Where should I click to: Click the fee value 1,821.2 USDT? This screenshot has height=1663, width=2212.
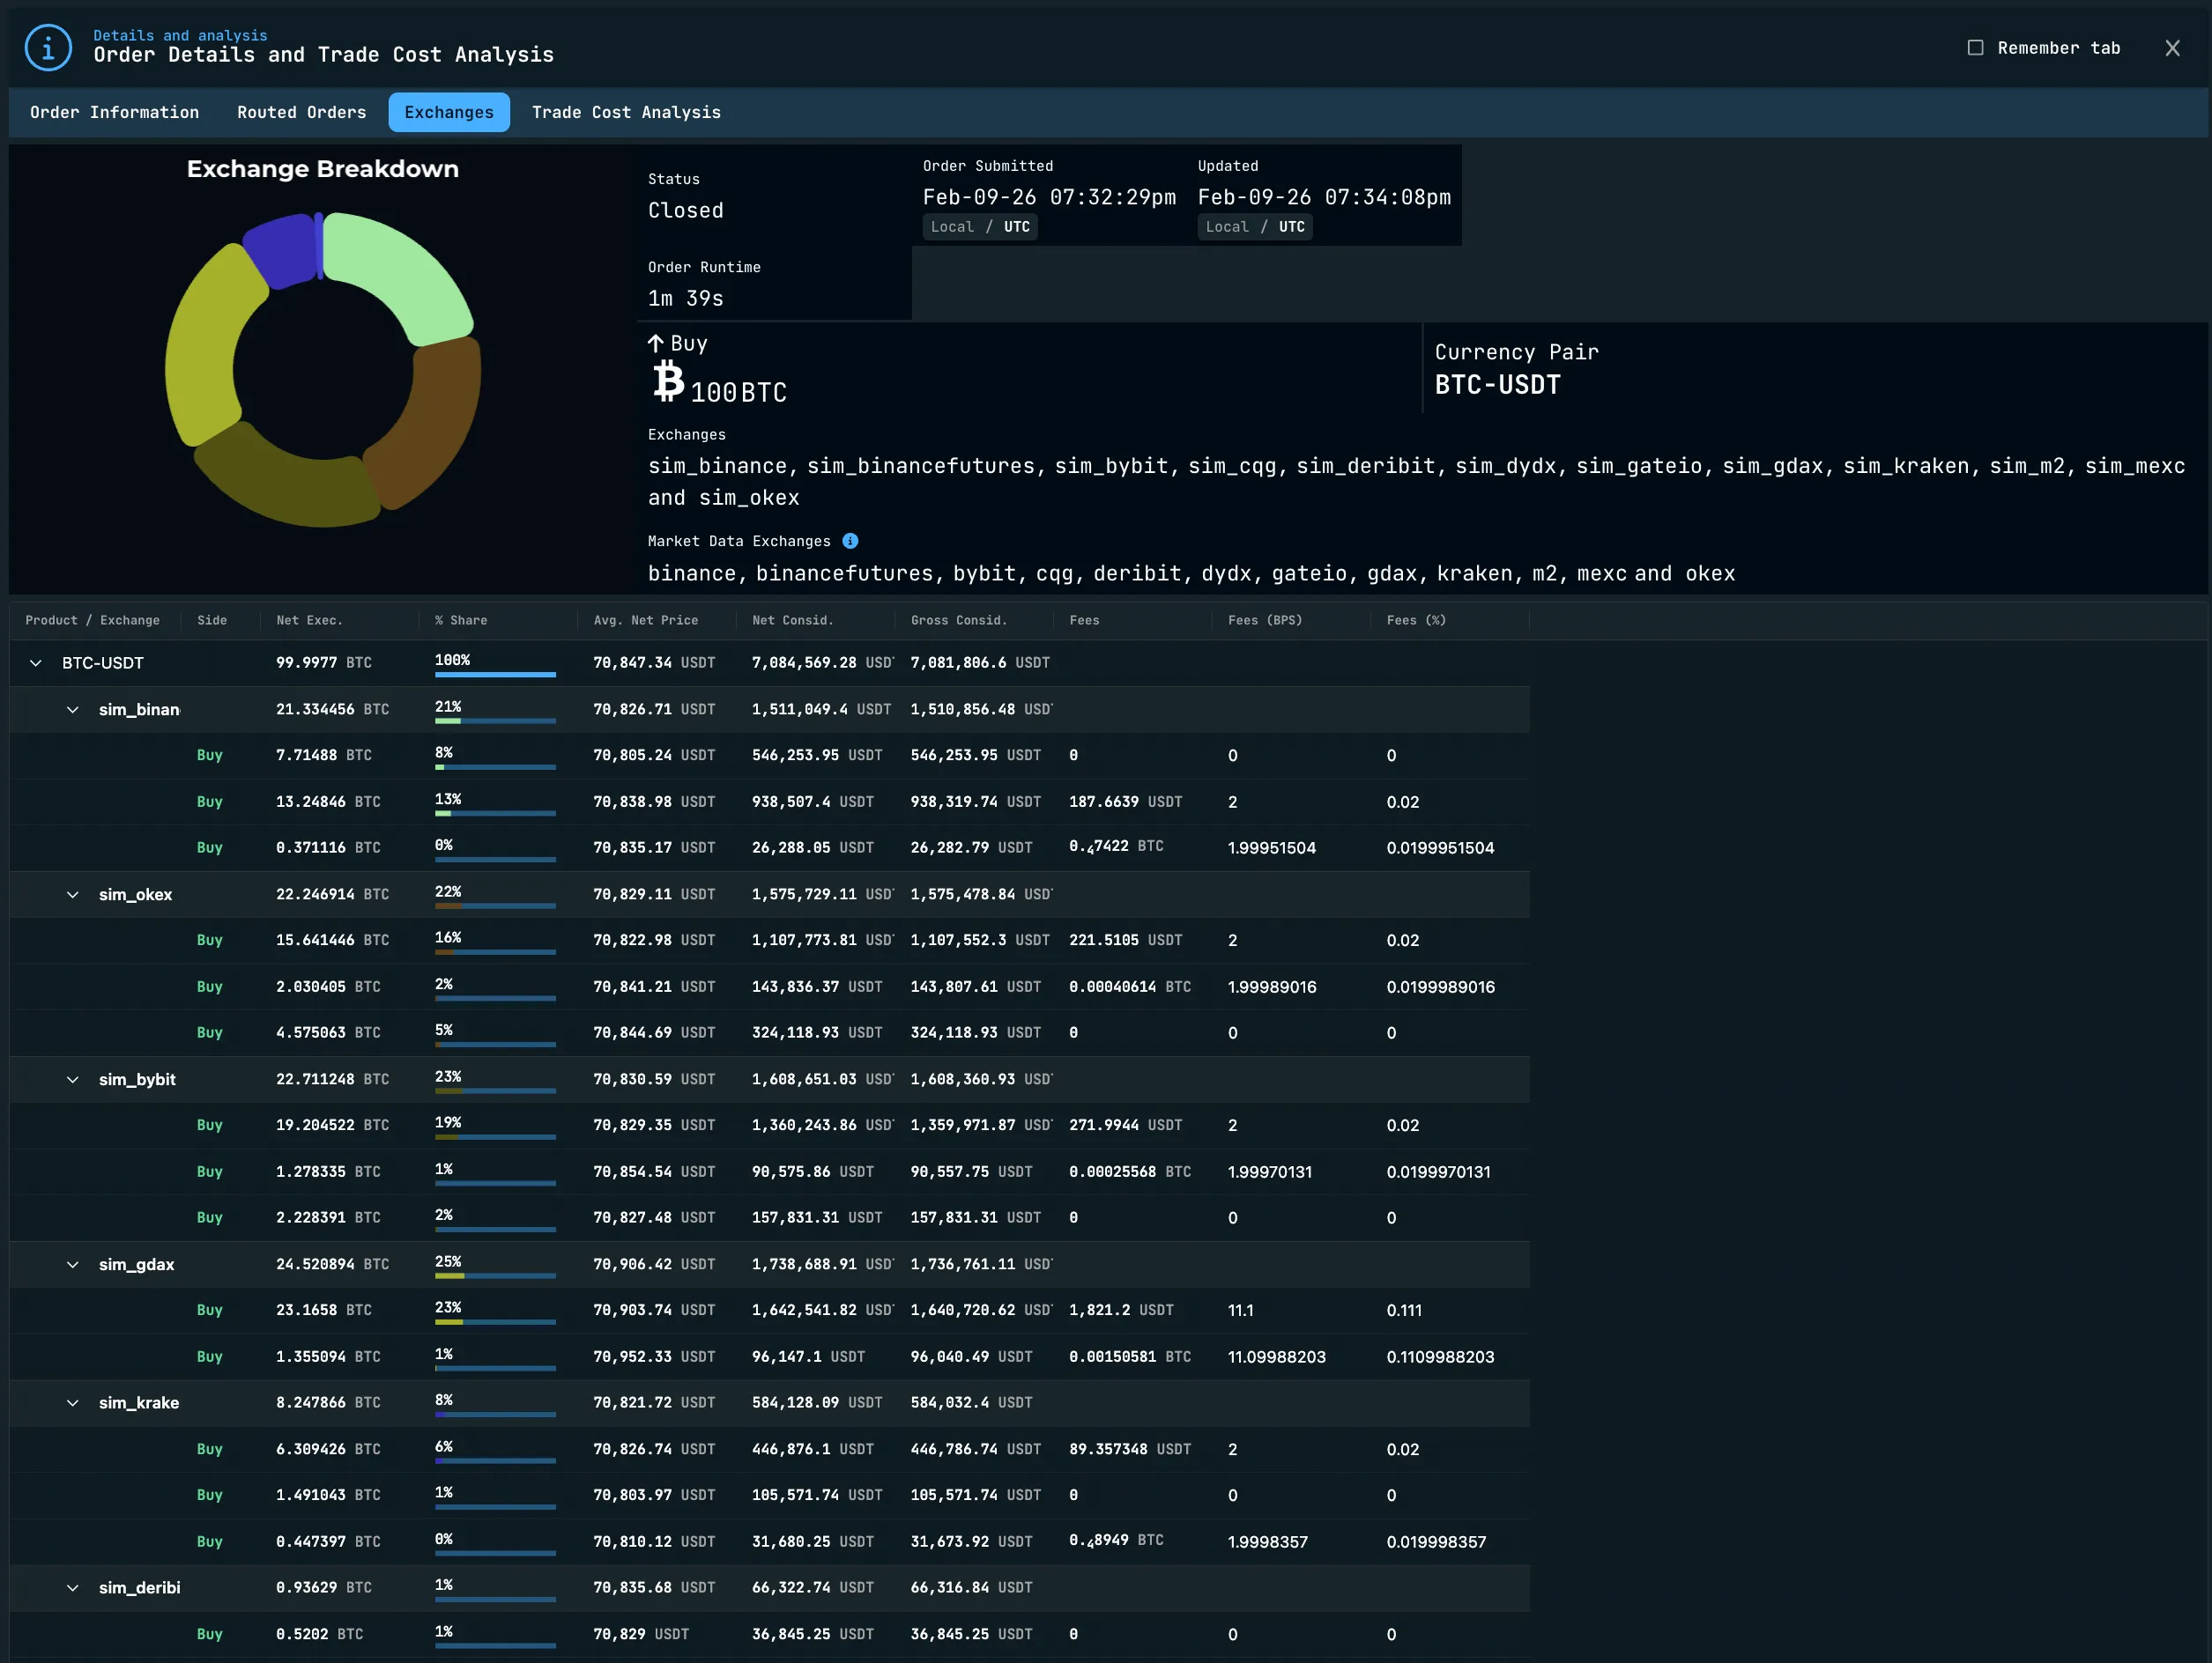coord(1121,1310)
